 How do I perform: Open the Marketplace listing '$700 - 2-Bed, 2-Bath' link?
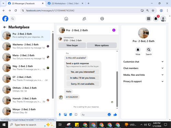click(x=73, y=40)
